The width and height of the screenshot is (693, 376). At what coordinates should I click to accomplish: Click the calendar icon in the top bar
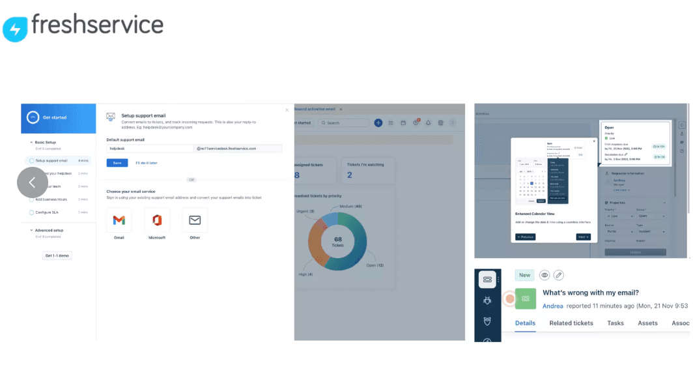[x=403, y=123]
